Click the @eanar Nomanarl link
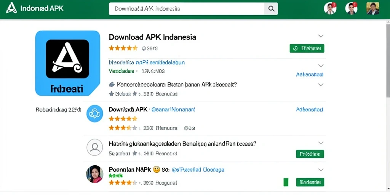 pos(173,109)
